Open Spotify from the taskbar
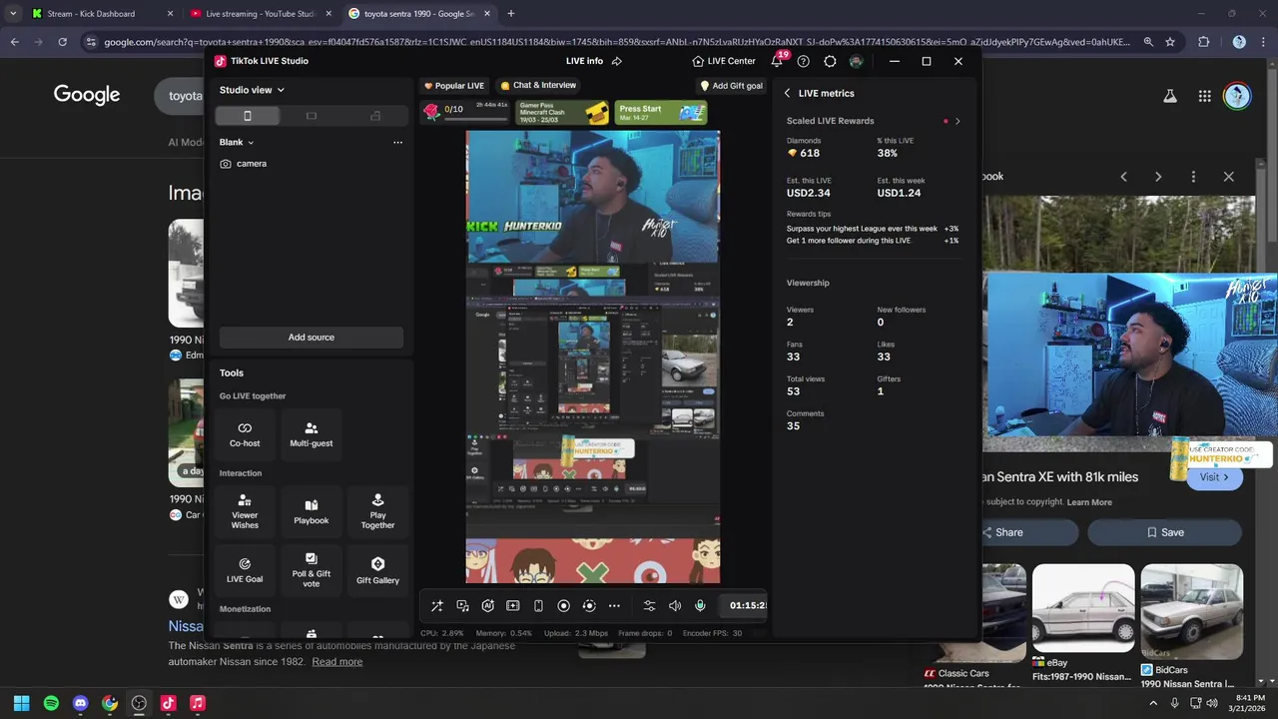1278x719 pixels. tap(51, 703)
